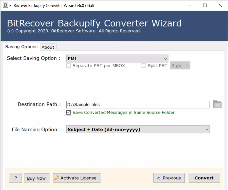Click the question mark help button
This screenshot has height=190, width=228.
coord(15,178)
